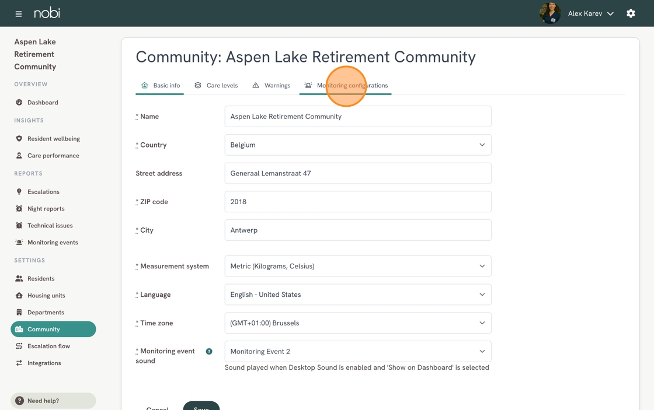Viewport: 654px width, 410px height.
Task: Click the Technical issues icon
Action: click(x=19, y=226)
